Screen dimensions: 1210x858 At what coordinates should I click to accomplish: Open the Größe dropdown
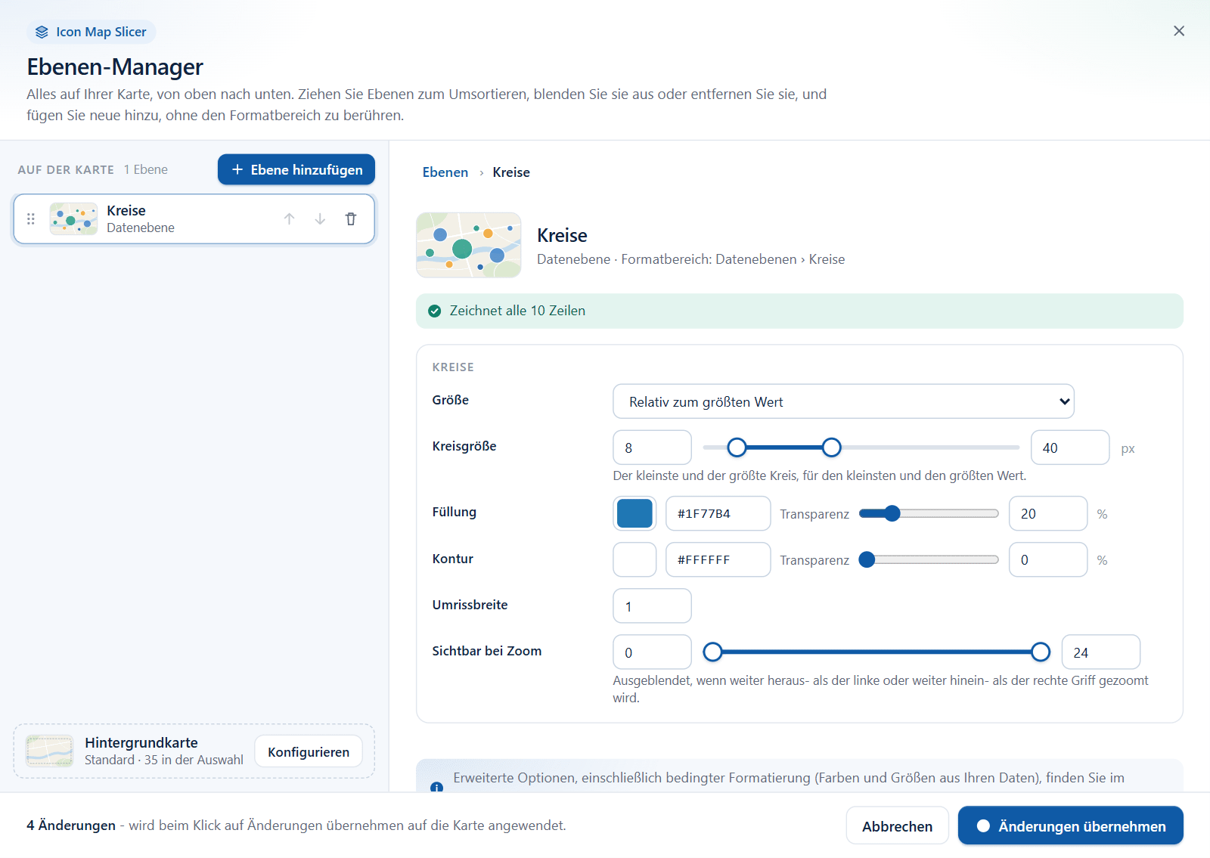[x=843, y=401]
